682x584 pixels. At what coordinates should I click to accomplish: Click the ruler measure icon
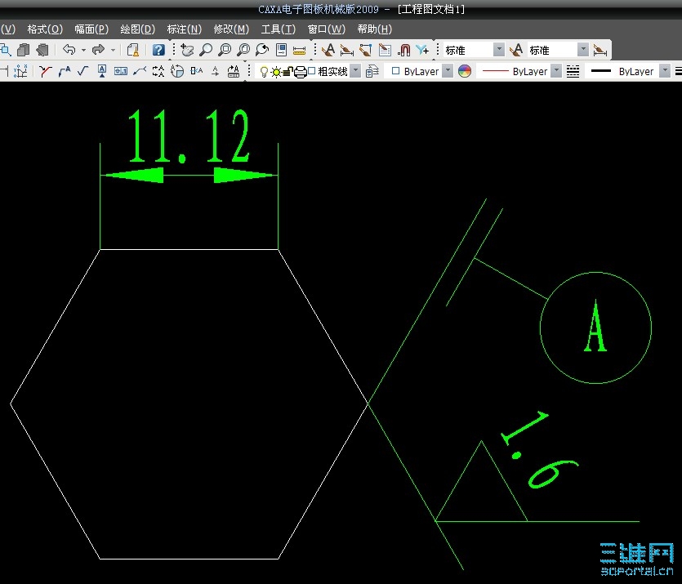point(299,51)
